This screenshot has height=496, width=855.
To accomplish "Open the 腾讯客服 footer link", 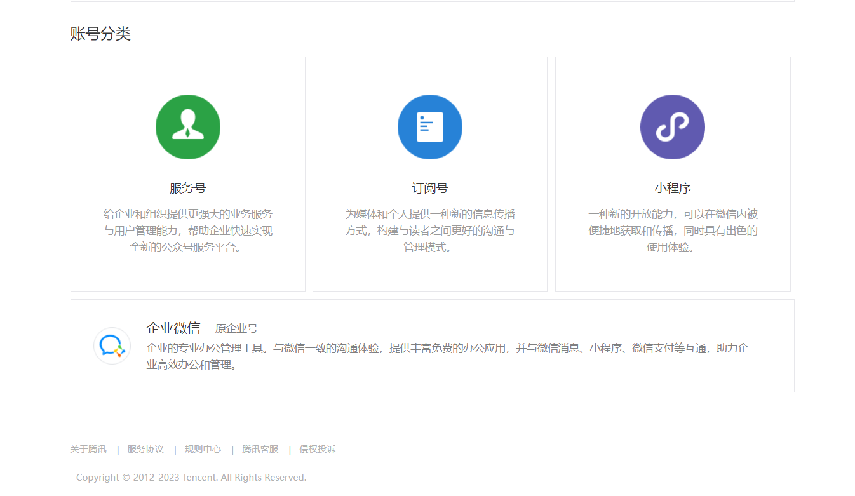I will click(260, 449).
